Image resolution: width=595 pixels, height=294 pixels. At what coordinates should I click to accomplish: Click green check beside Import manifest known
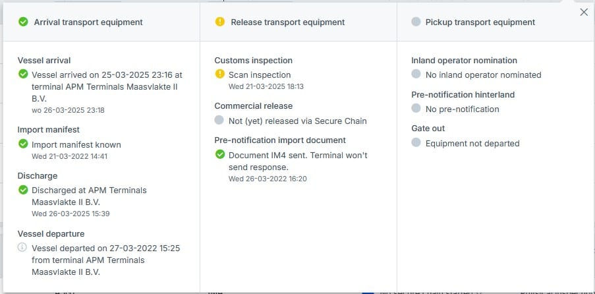click(x=23, y=144)
